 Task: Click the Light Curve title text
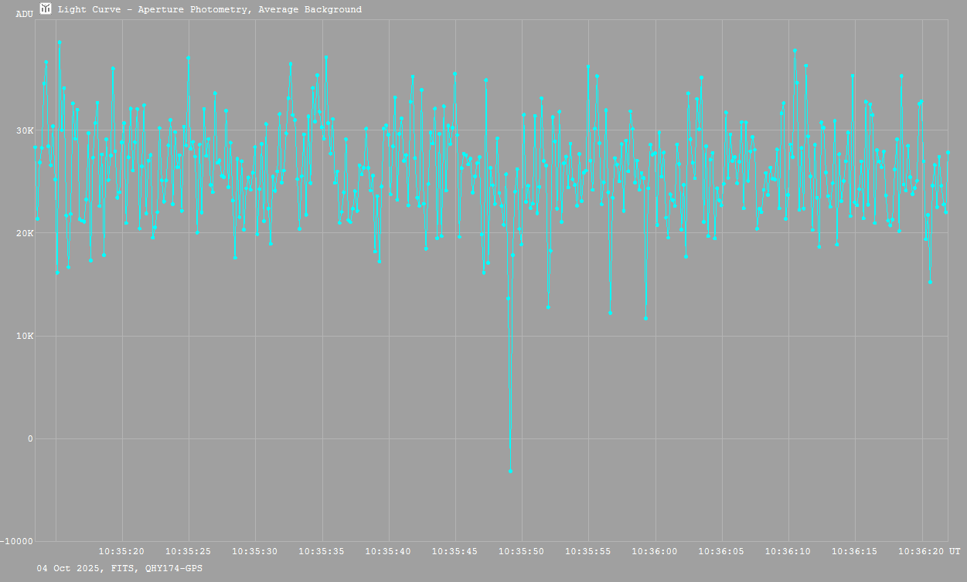tap(209, 10)
